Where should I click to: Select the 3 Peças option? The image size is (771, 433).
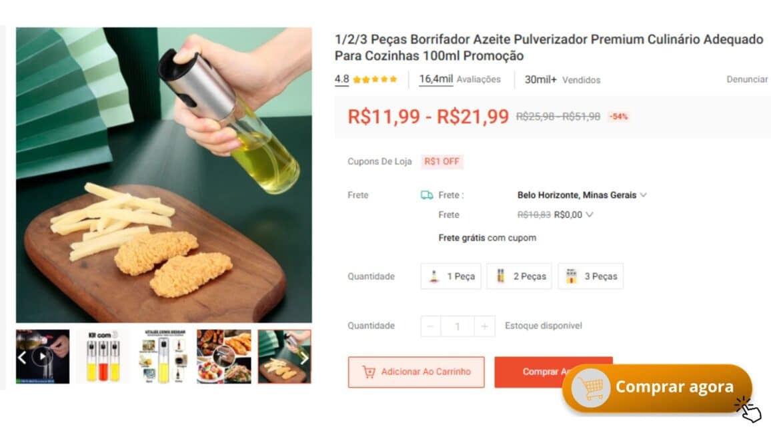[590, 276]
